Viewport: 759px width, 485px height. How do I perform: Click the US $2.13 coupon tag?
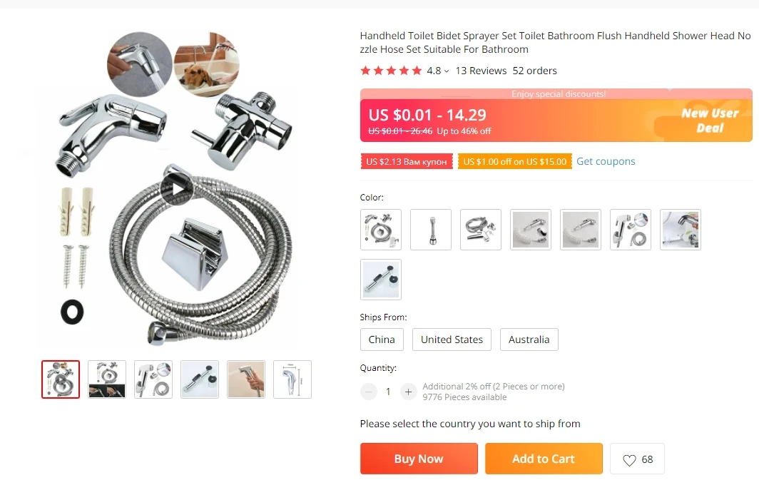point(407,162)
